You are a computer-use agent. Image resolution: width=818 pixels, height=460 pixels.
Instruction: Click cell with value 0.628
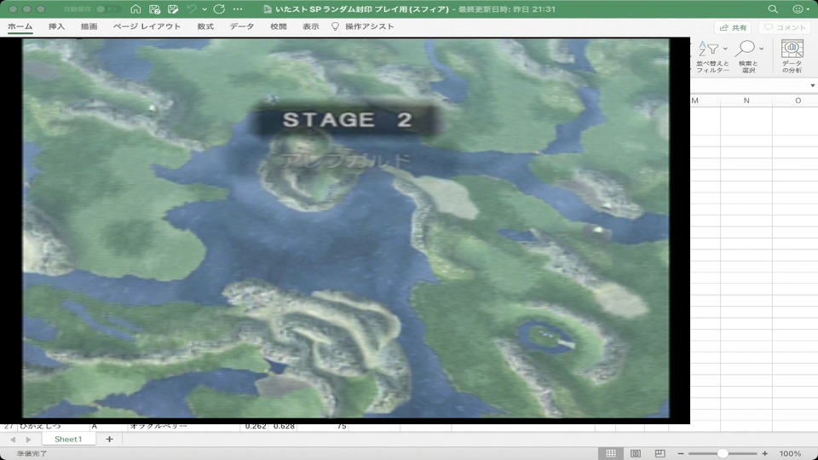point(283,427)
